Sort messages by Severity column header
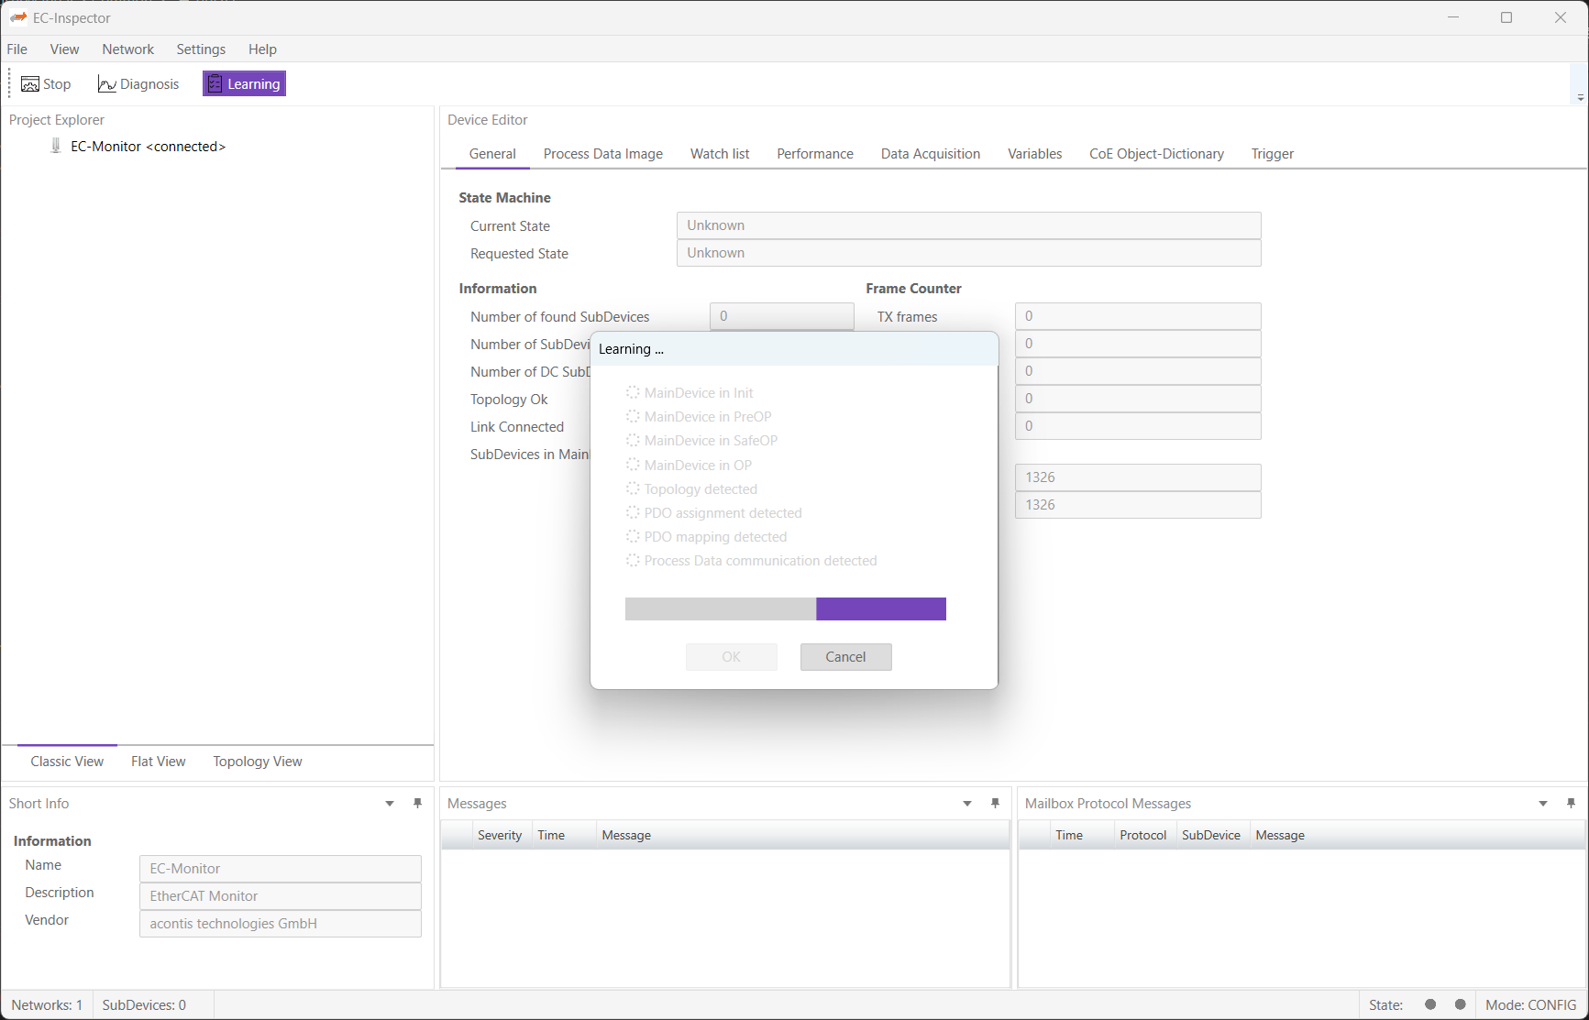 point(500,835)
